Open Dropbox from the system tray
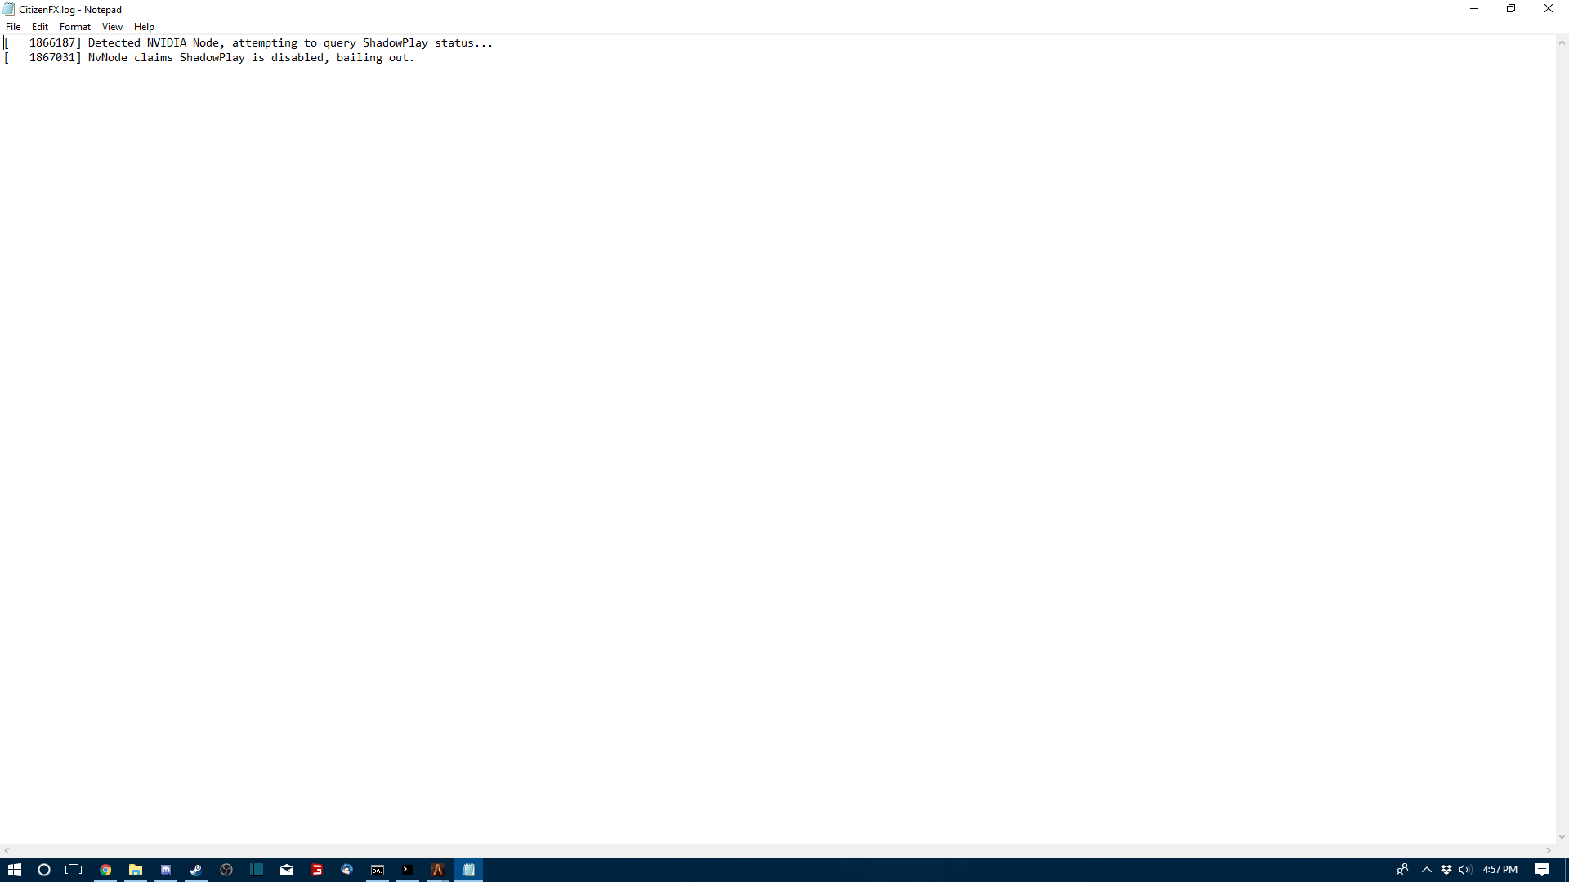 (x=1446, y=870)
